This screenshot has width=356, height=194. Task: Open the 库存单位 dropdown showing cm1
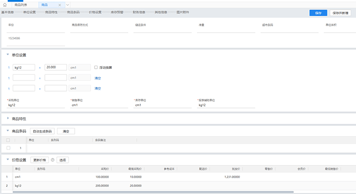[x=163, y=105]
